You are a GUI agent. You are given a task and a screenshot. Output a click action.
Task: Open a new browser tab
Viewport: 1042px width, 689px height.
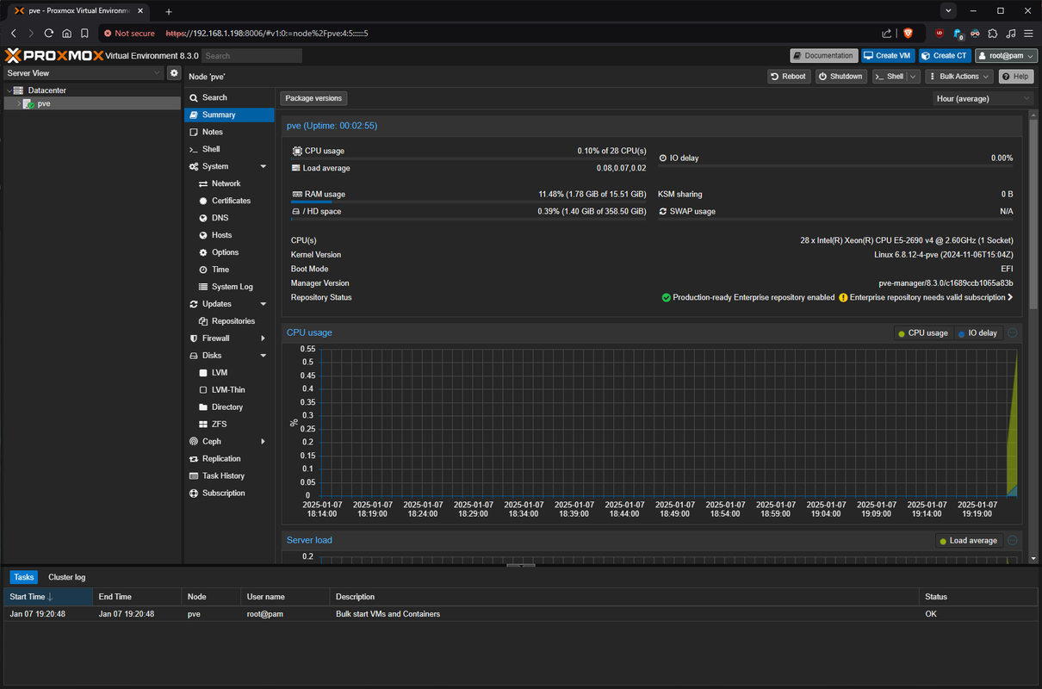tap(169, 11)
